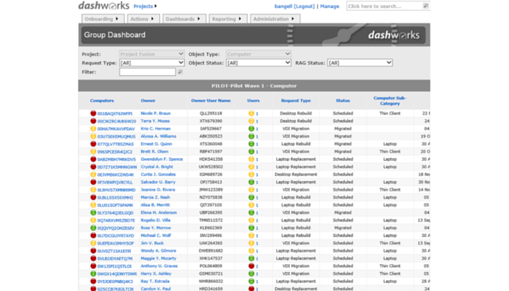Click in the Filter text field

[x=148, y=72]
